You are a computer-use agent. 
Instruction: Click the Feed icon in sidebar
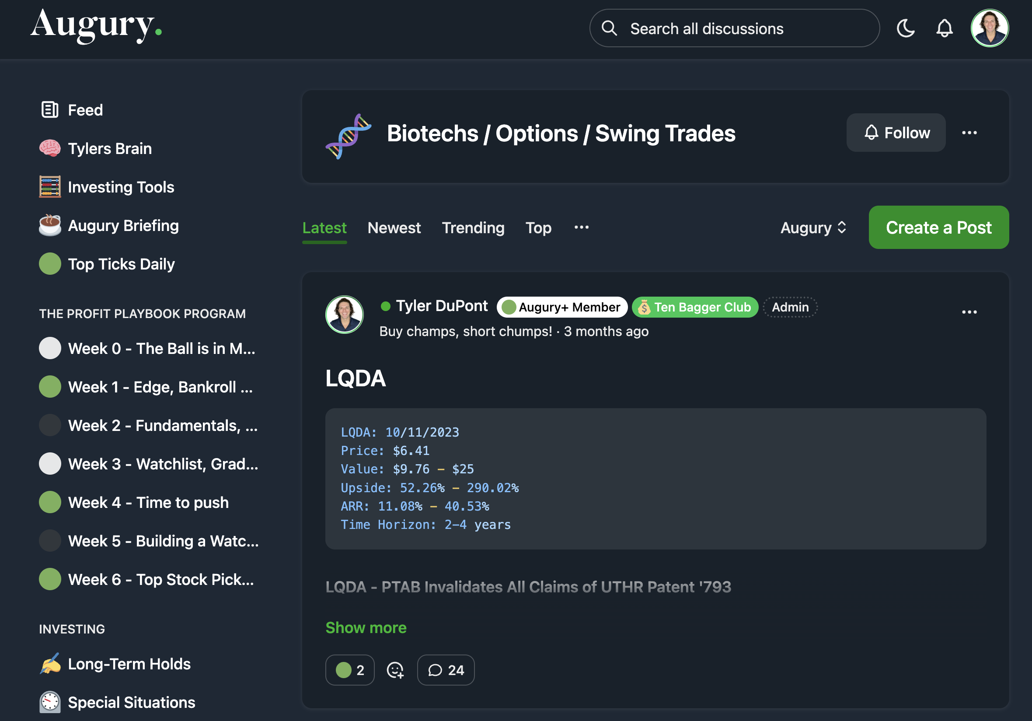tap(51, 109)
